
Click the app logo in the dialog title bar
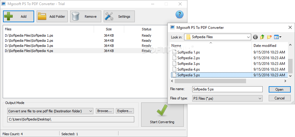[172, 27]
